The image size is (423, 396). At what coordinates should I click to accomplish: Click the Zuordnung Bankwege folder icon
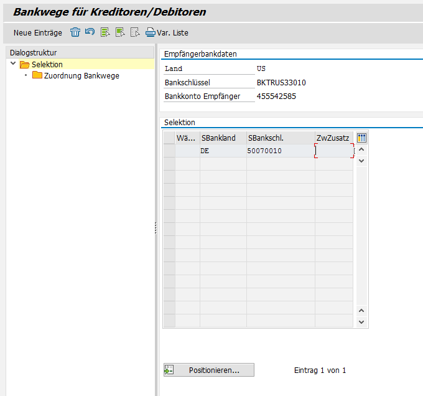[x=37, y=76]
